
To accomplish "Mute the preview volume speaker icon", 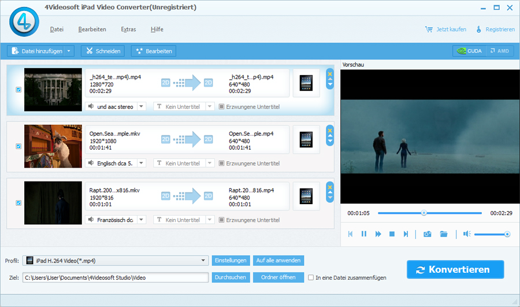I will coord(466,234).
